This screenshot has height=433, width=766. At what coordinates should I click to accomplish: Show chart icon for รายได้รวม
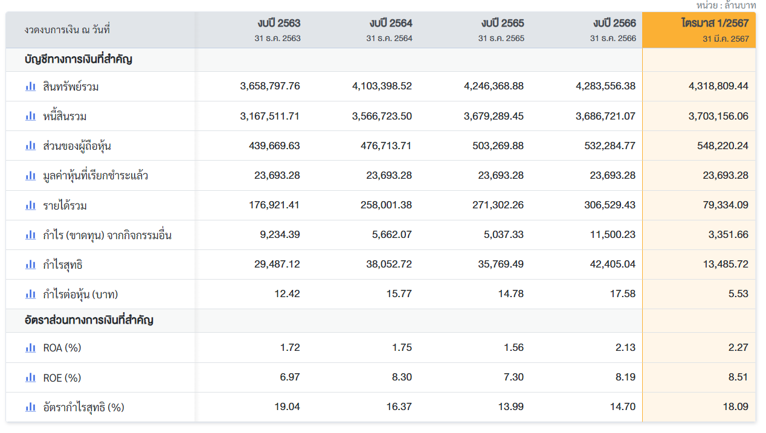pyautogui.click(x=30, y=205)
